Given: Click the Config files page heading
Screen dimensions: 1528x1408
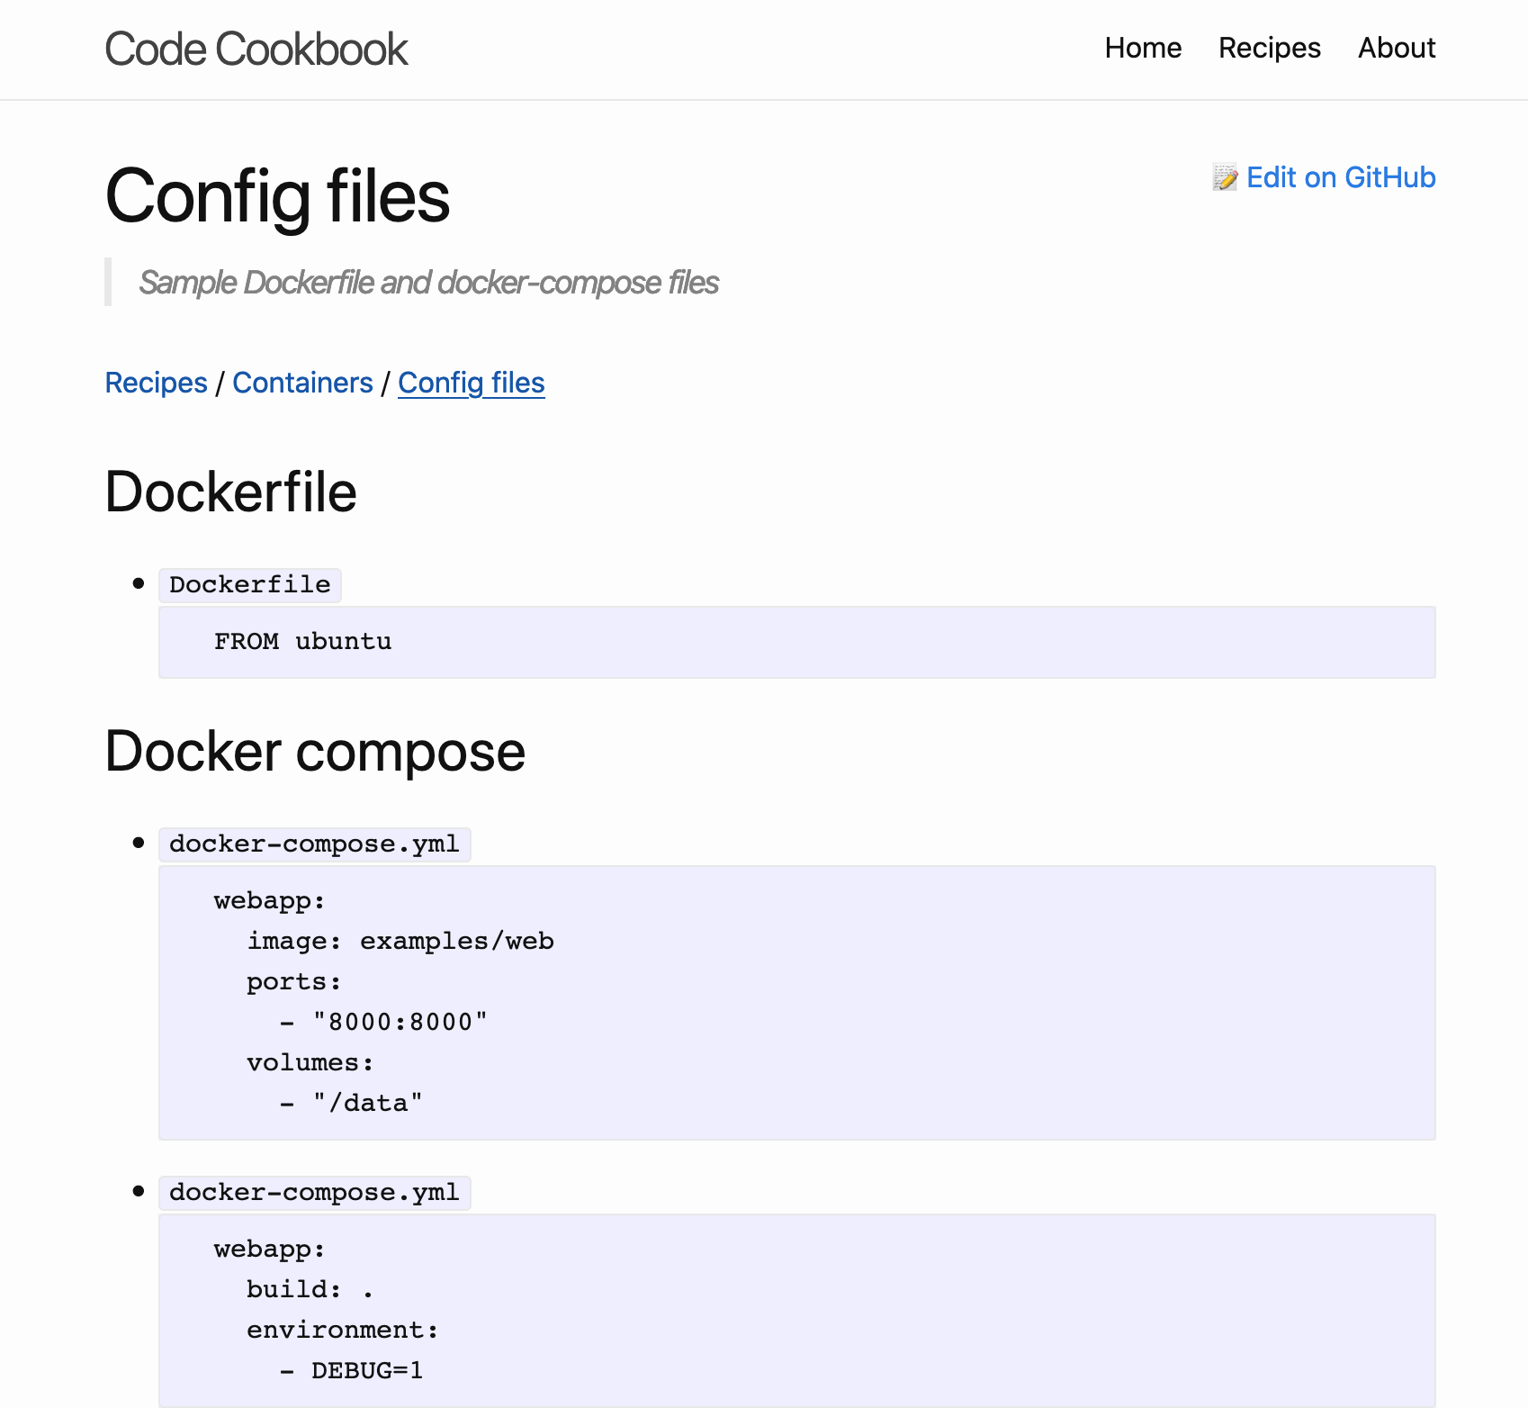Looking at the screenshot, I should tap(277, 198).
